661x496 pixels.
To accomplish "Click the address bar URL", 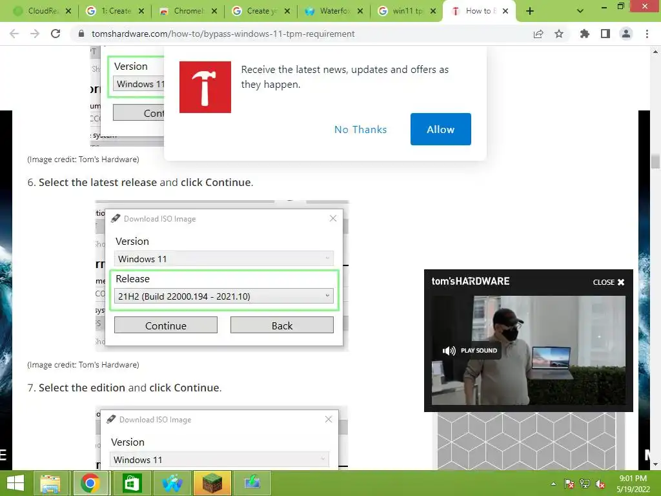I will [223, 34].
